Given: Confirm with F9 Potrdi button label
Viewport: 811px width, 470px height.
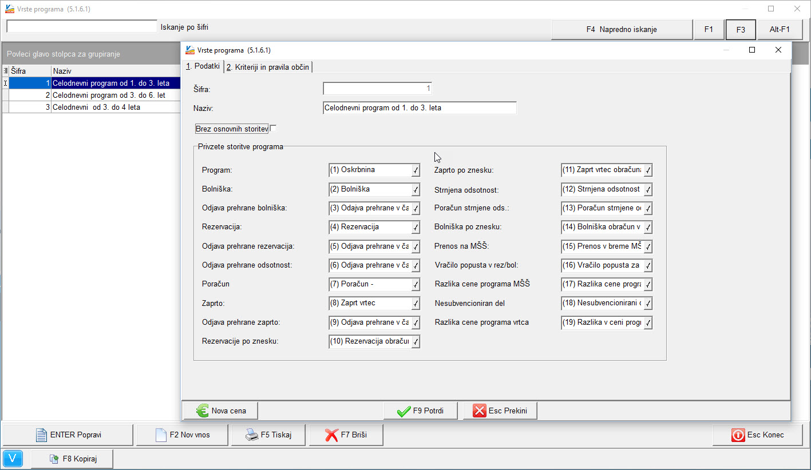Looking at the screenshot, I should pyautogui.click(x=428, y=411).
